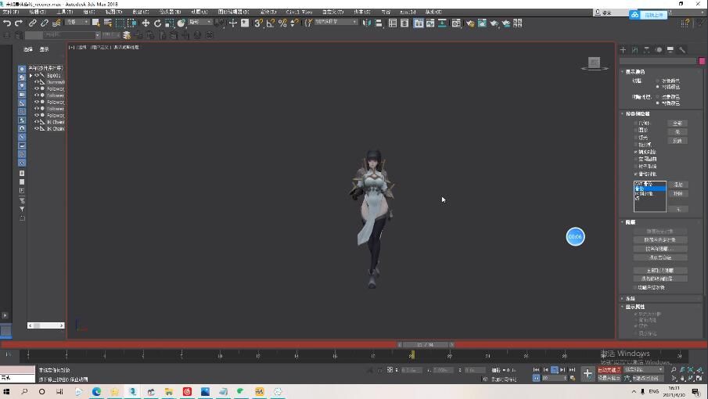Collapse the 显示属性 rollout
708x399 pixels.
tap(634, 307)
